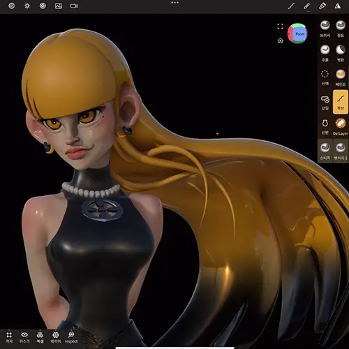The width and height of the screenshot is (349, 349).
Task: Open the camera settings menu
Action: 74,6
